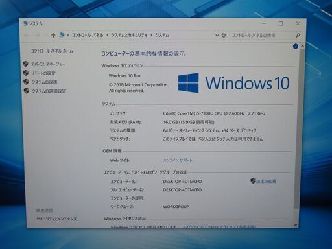
Task: Open セキュリティとメンテナンス link
Action: click(x=56, y=219)
